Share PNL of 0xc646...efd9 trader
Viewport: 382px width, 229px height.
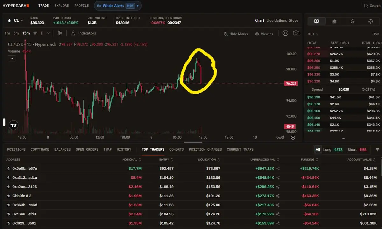(278, 214)
